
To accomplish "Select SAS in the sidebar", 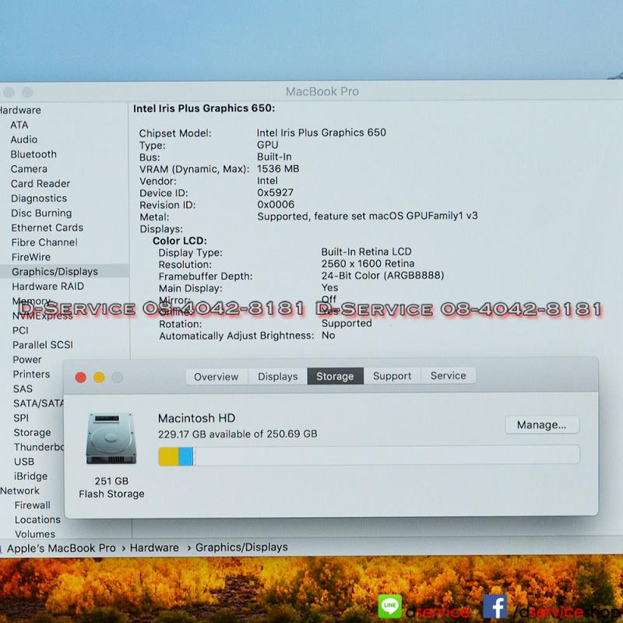I will pos(23,389).
